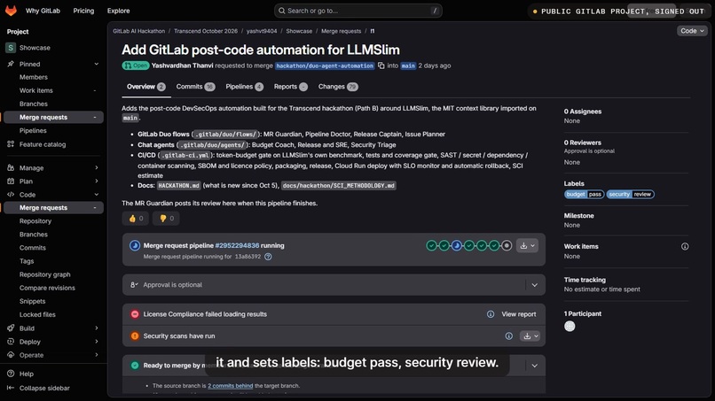Expand the Build sidebar section

[96, 328]
